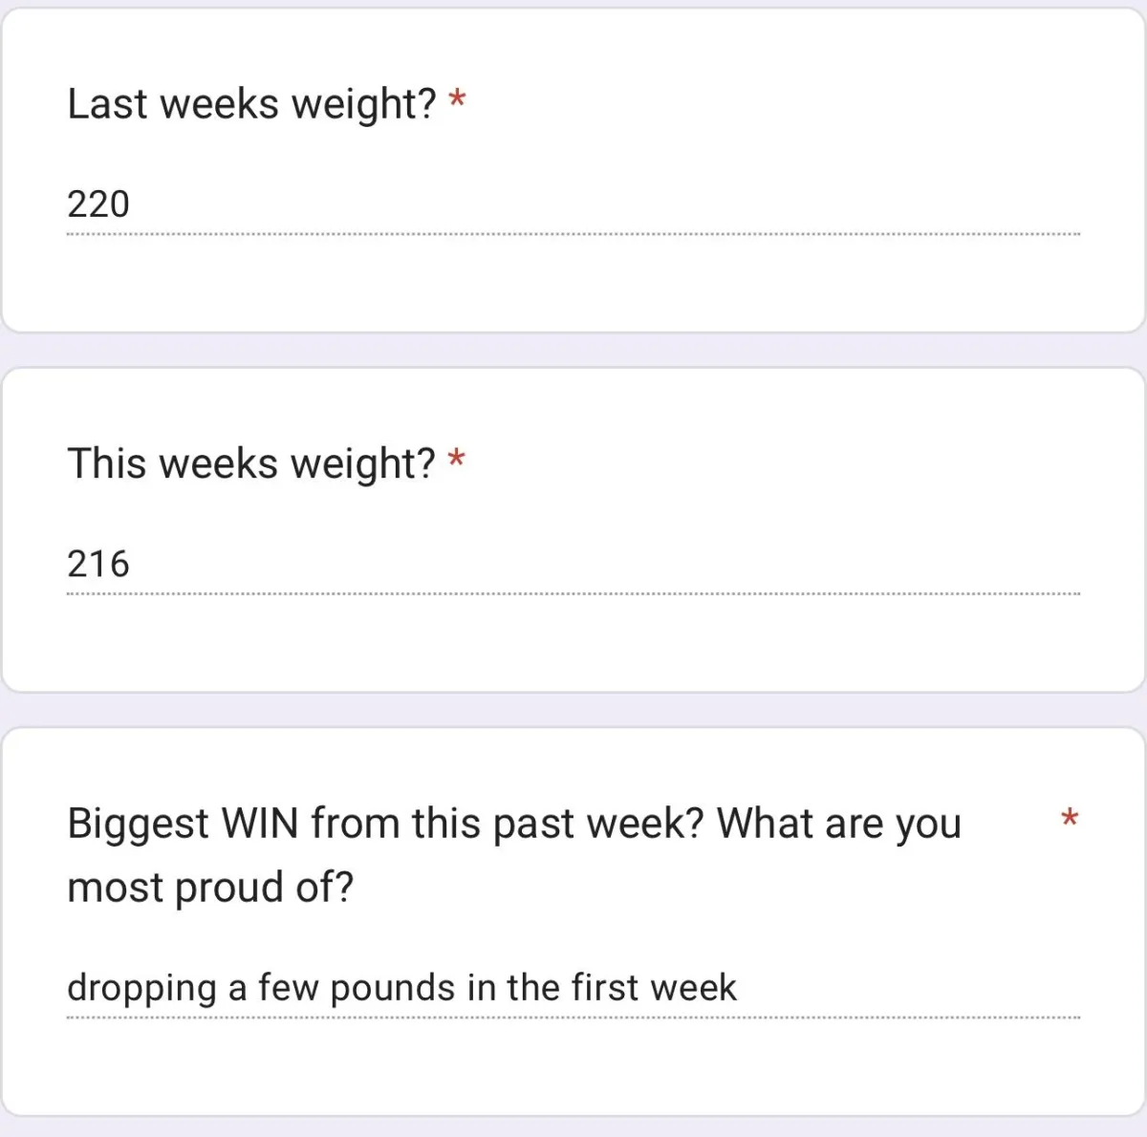
Task: Place cursor on the value 216
Action: click(98, 565)
